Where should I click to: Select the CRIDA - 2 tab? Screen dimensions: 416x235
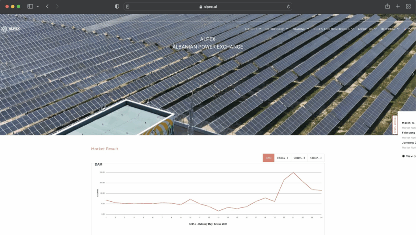coord(299,158)
